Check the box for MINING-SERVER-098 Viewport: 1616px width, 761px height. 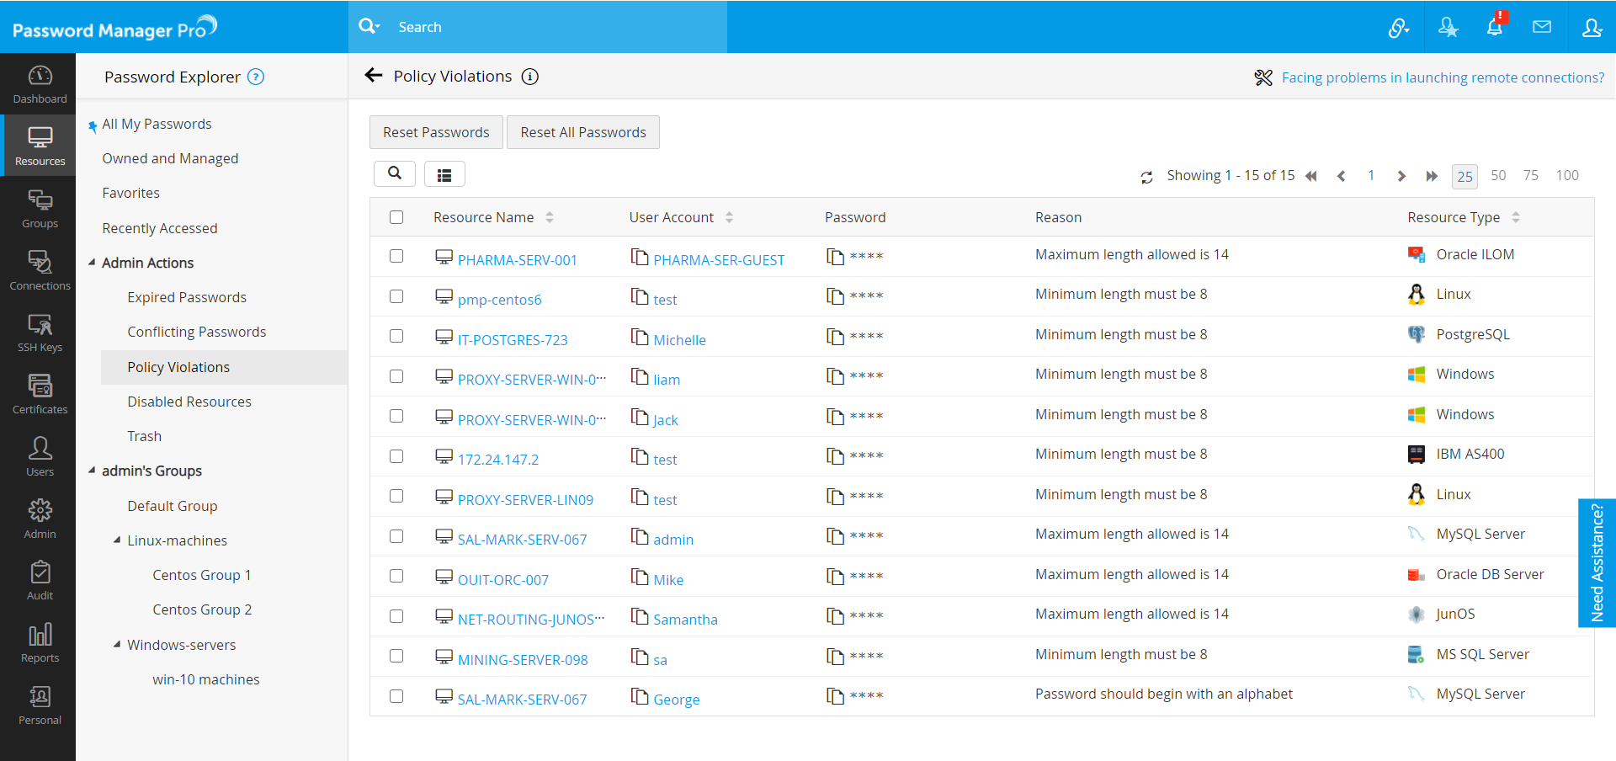click(x=396, y=656)
